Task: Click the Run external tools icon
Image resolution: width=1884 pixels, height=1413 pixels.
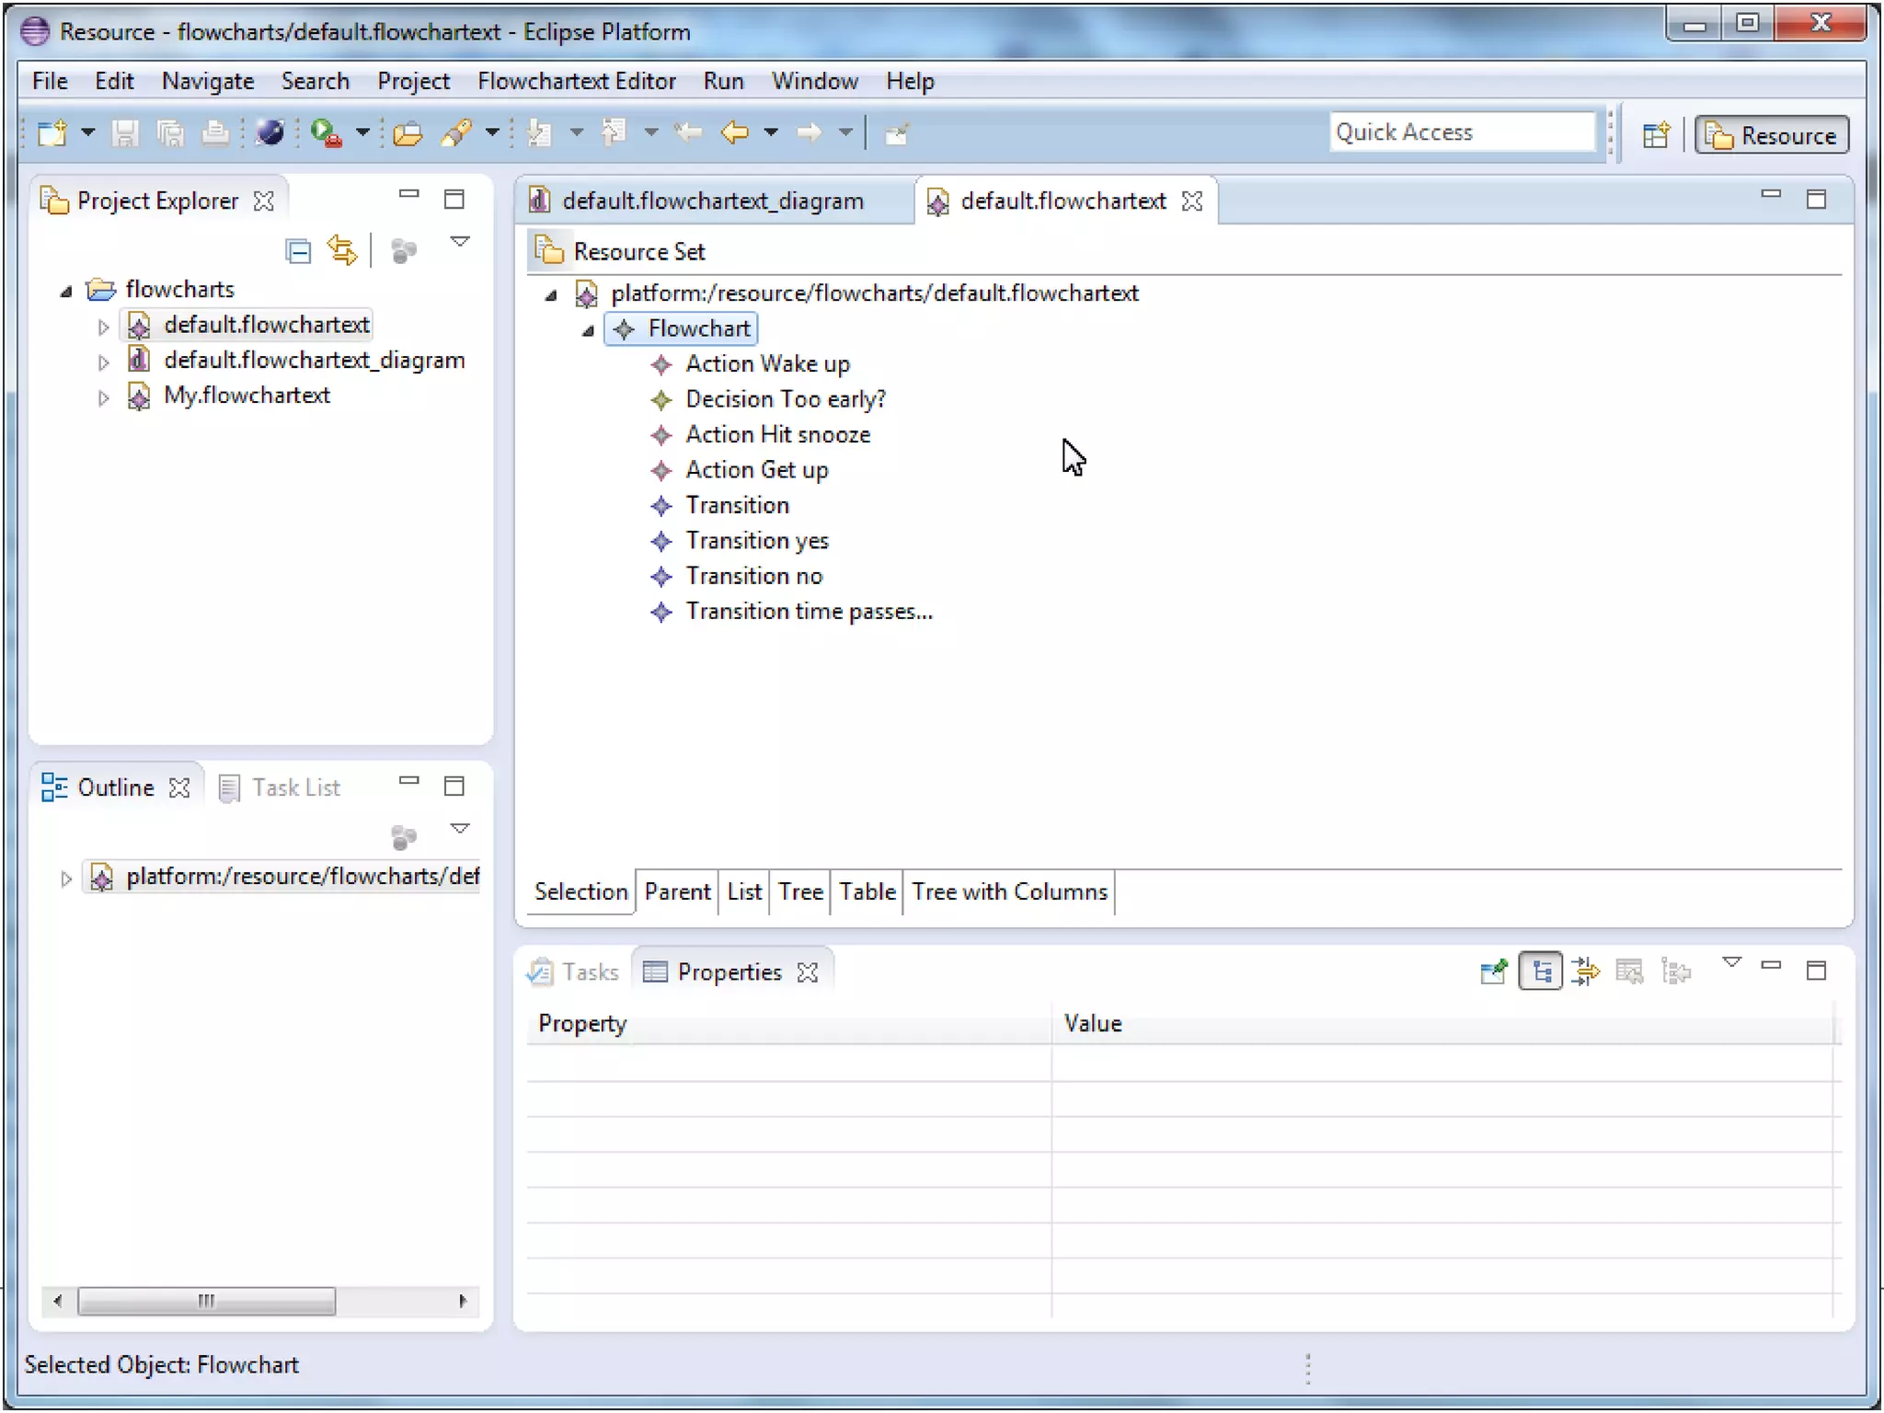Action: point(326,133)
